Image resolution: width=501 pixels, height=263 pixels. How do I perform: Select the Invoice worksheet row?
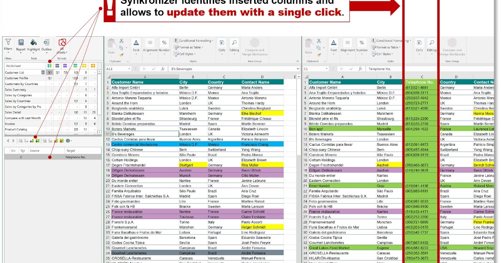tap(50, 124)
